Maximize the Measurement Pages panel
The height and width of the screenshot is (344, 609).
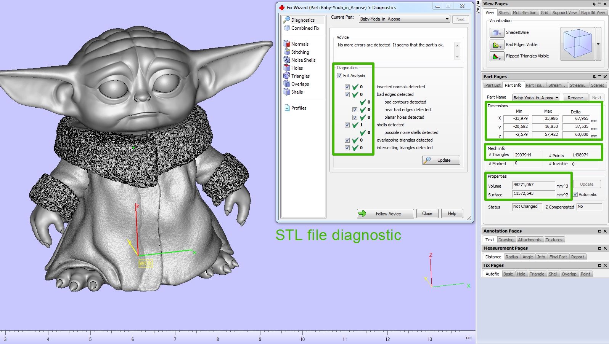pos(599,248)
